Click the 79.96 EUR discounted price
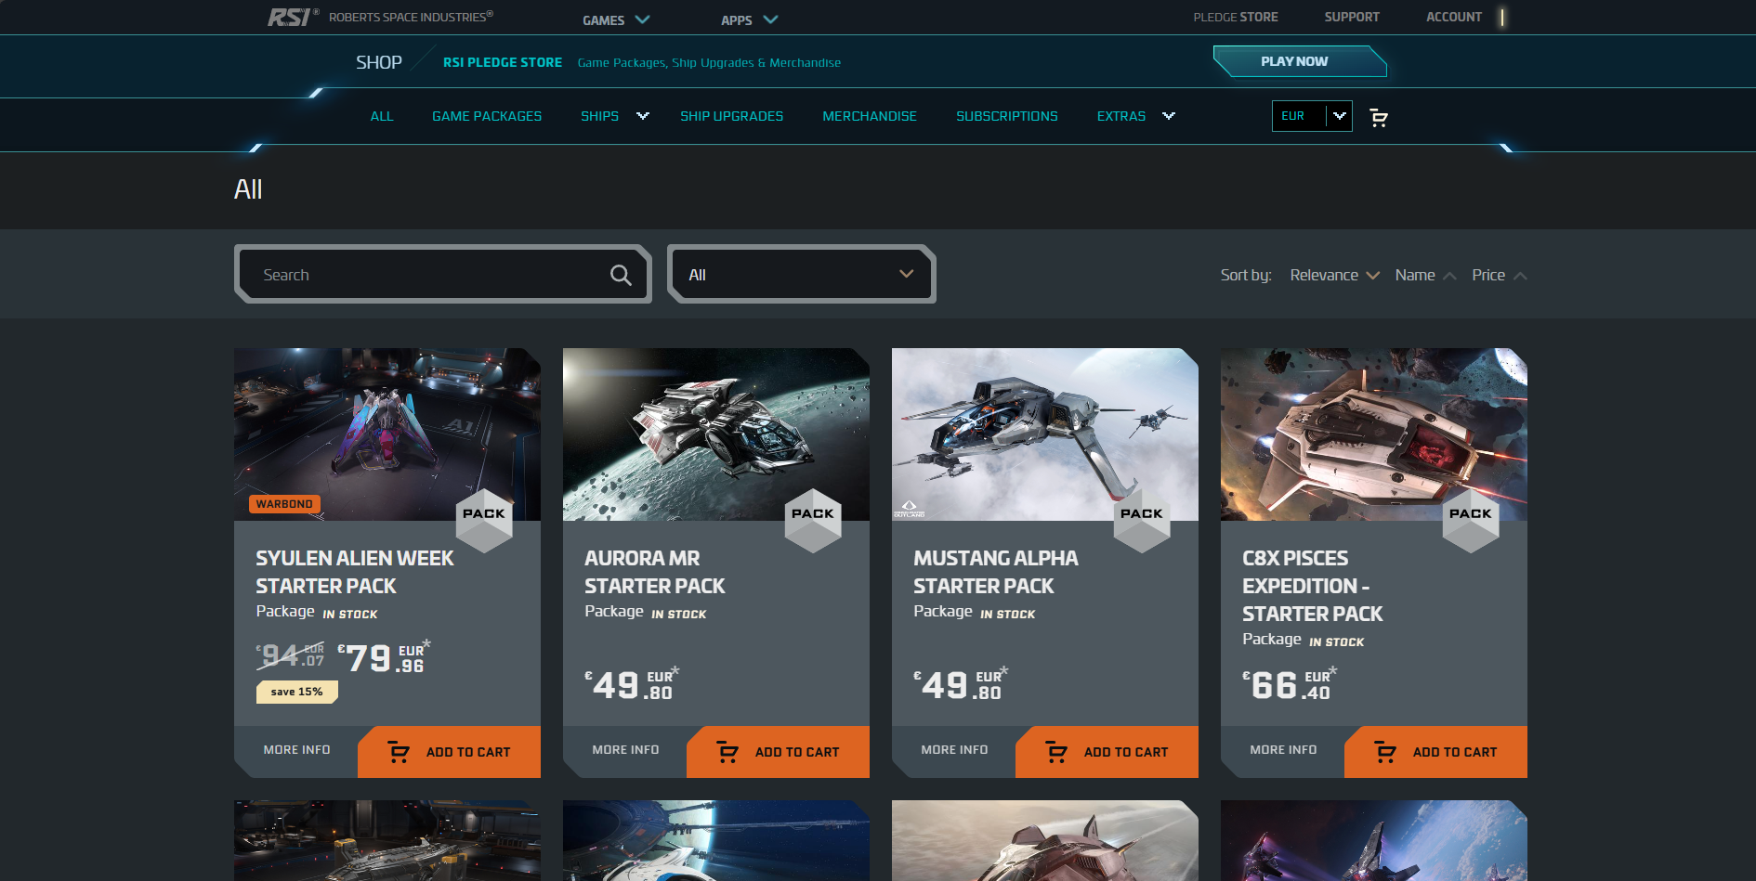The image size is (1756, 881). [384, 656]
